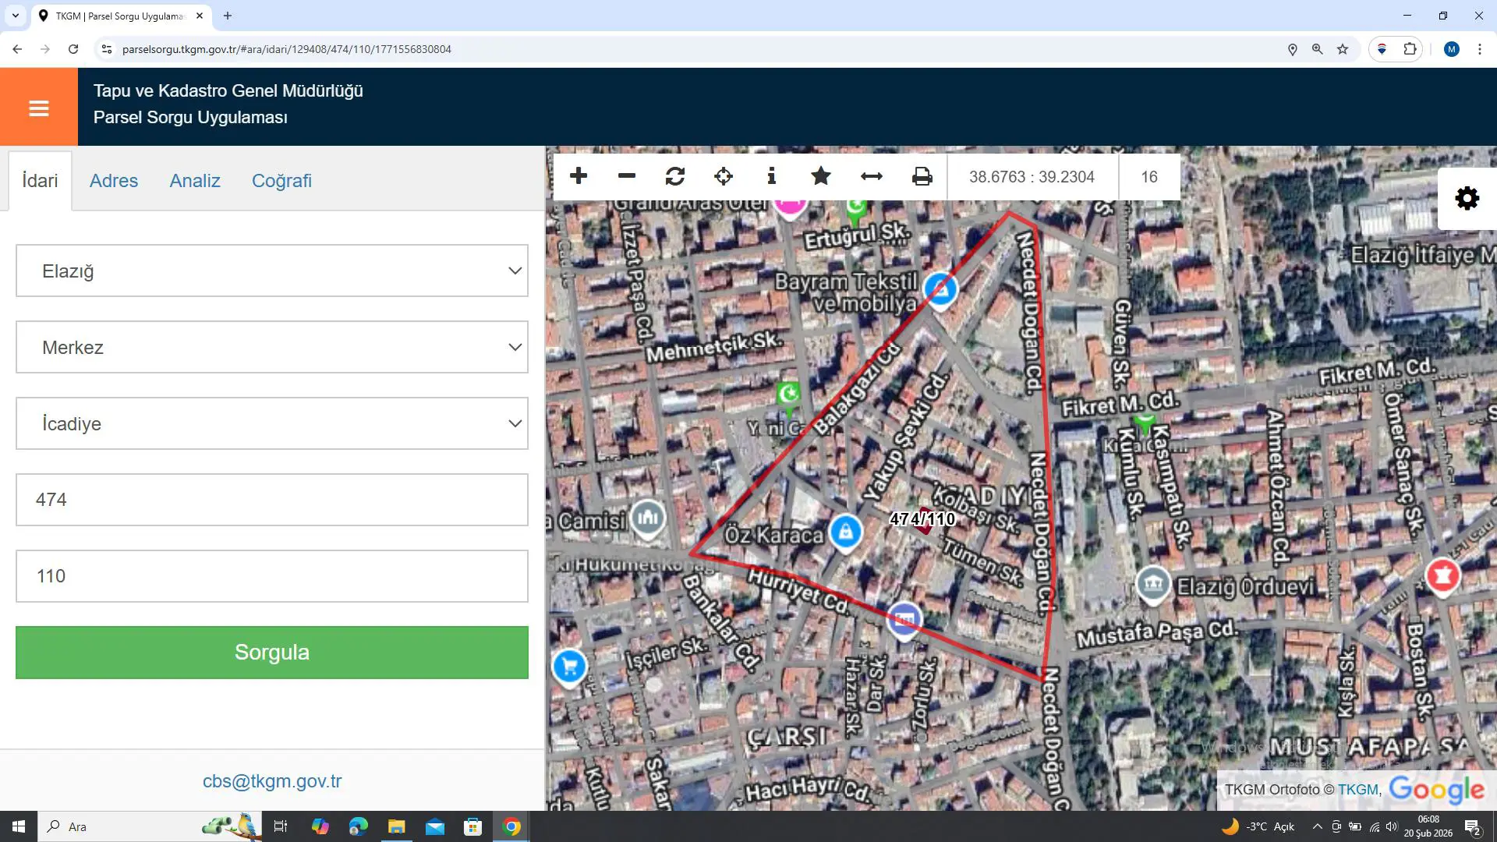Open Windows notification center
1497x842 pixels.
[x=1473, y=826]
